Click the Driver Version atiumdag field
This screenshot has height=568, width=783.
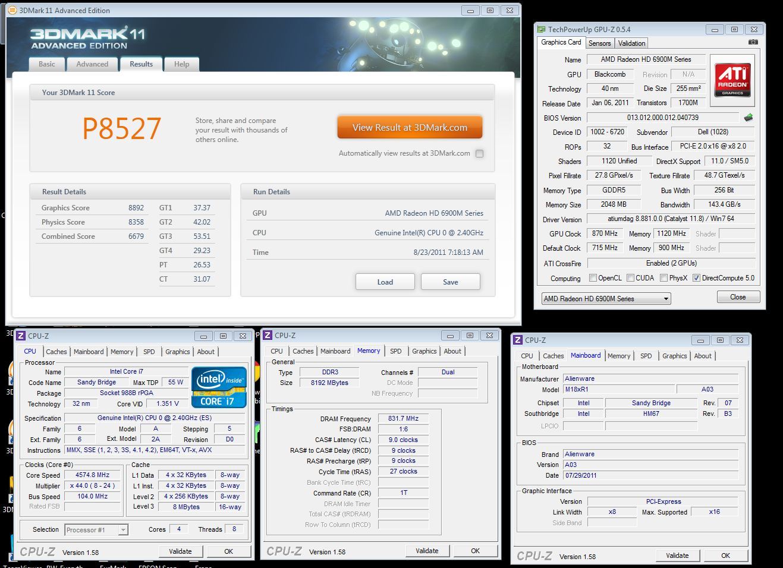[671, 219]
